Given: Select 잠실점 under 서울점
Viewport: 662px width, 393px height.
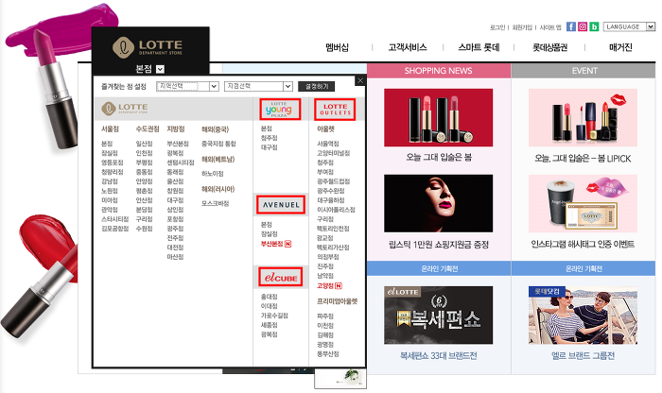Looking at the screenshot, I should click(x=110, y=153).
